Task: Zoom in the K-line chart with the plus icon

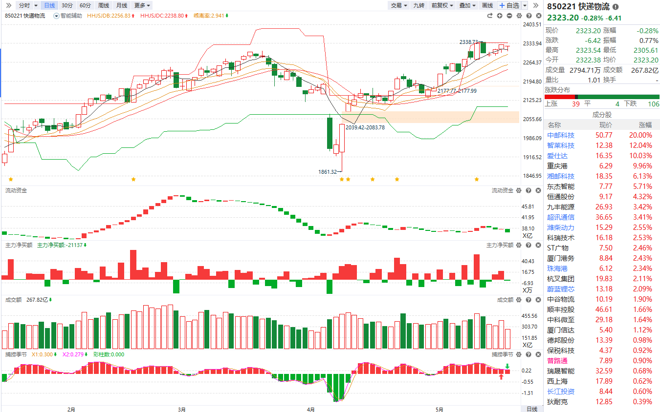Action: pyautogui.click(x=500, y=16)
